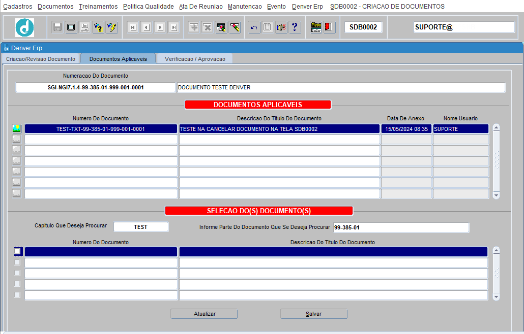Viewport: 524px width, 334px height.
Task: Switch to Verificacao / Aprovacao tab
Action: click(195, 59)
